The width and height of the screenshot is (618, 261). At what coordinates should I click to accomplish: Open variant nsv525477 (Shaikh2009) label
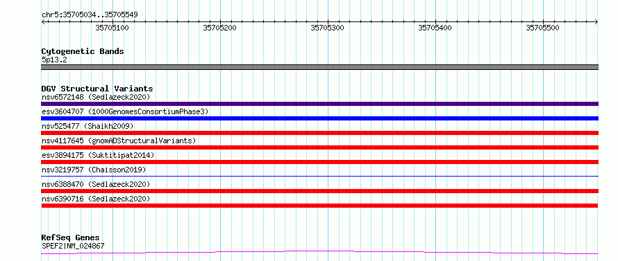[x=87, y=126]
